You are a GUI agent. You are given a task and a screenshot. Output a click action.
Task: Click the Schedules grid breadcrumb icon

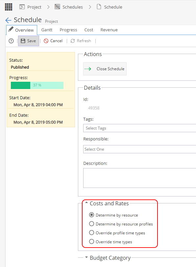(57, 7)
